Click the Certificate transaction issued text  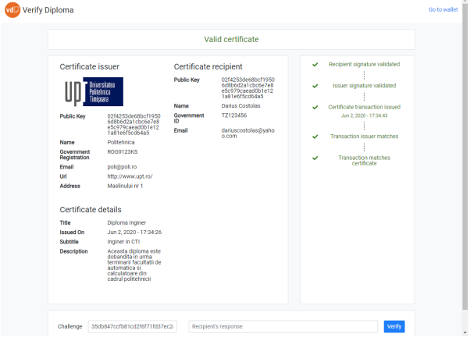364,107
